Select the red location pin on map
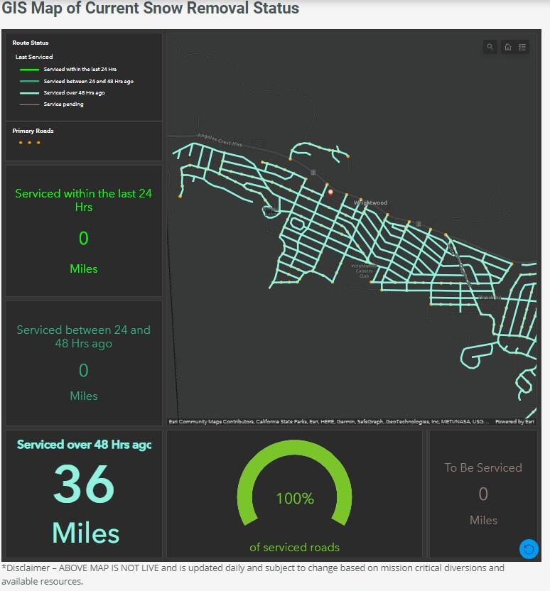 click(330, 192)
